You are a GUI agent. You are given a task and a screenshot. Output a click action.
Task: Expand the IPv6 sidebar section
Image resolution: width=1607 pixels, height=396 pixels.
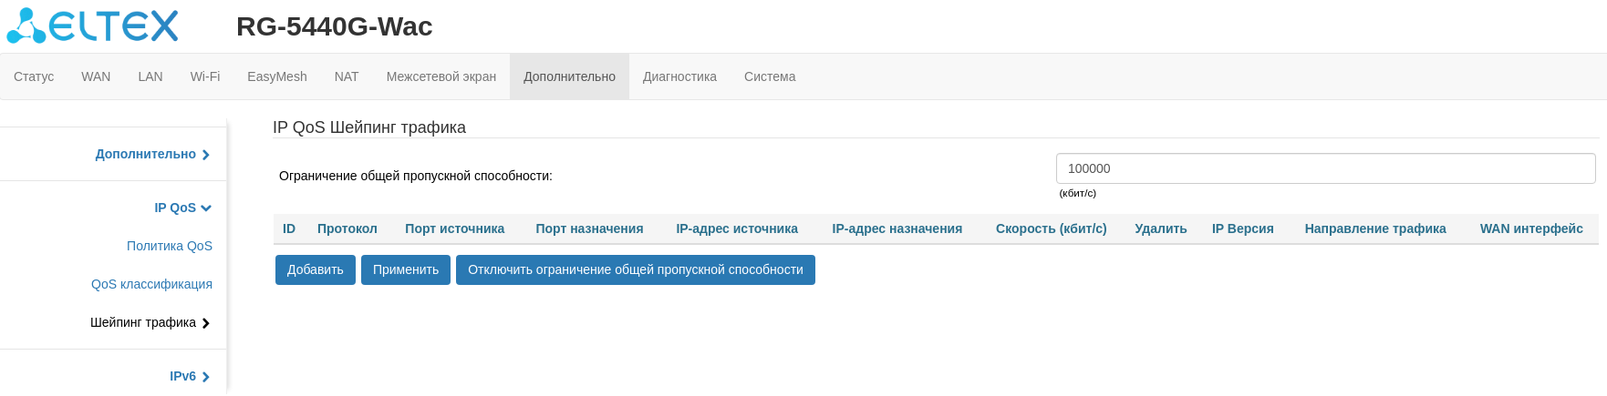(189, 376)
